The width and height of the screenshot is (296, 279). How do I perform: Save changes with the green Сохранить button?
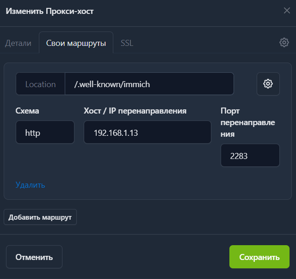(x=259, y=257)
